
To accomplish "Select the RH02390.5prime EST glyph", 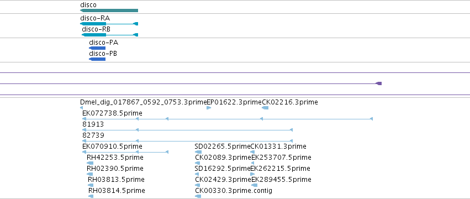I will pos(90,174).
